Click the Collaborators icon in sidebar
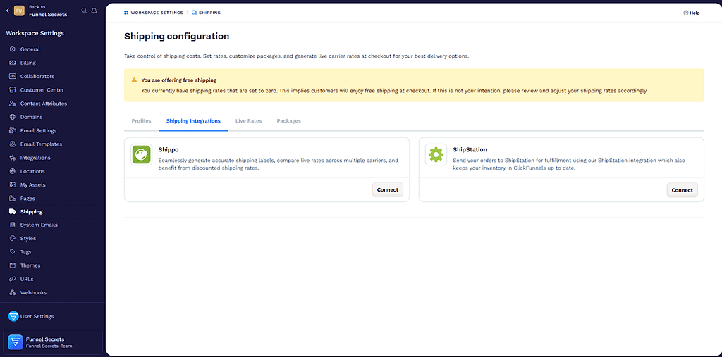The width and height of the screenshot is (722, 357). click(13, 76)
